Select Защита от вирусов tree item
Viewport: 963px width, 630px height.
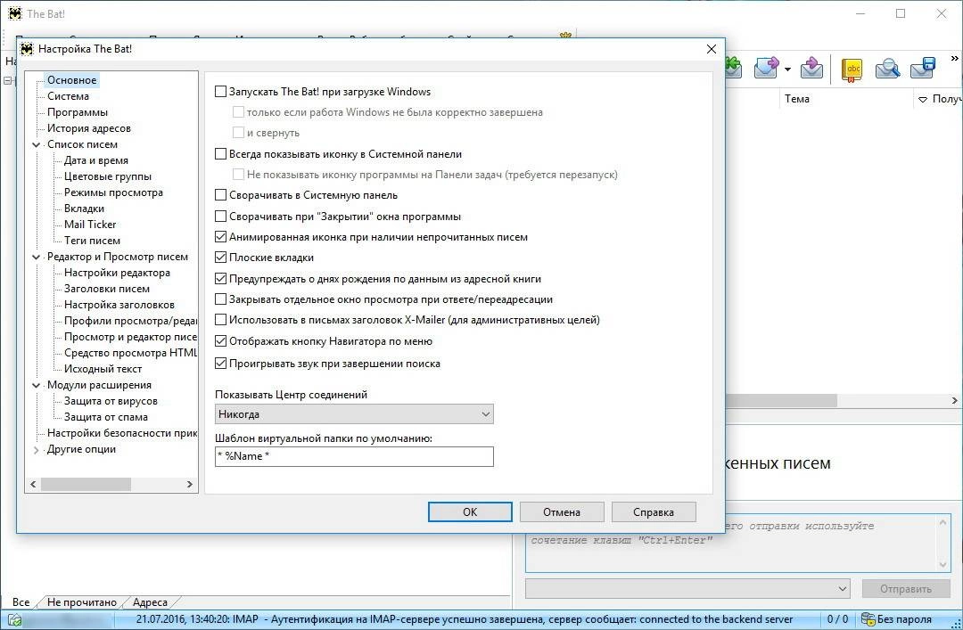[x=111, y=401]
